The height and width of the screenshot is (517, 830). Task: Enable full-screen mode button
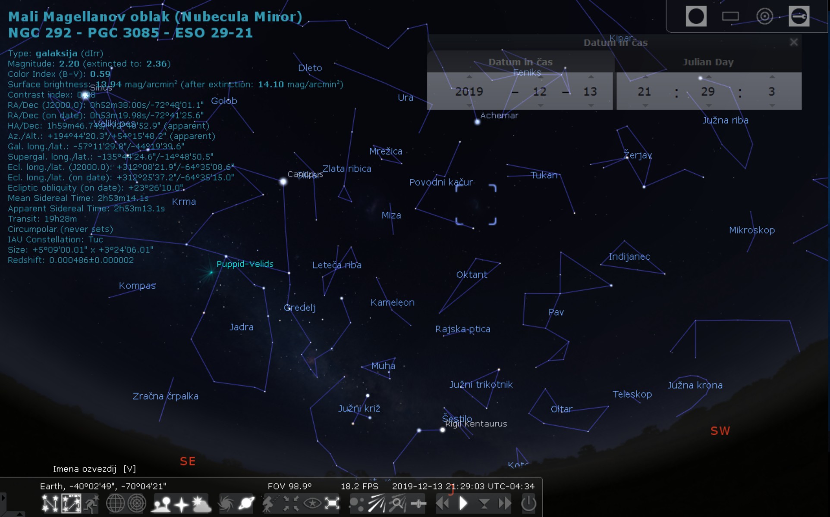[332, 503]
